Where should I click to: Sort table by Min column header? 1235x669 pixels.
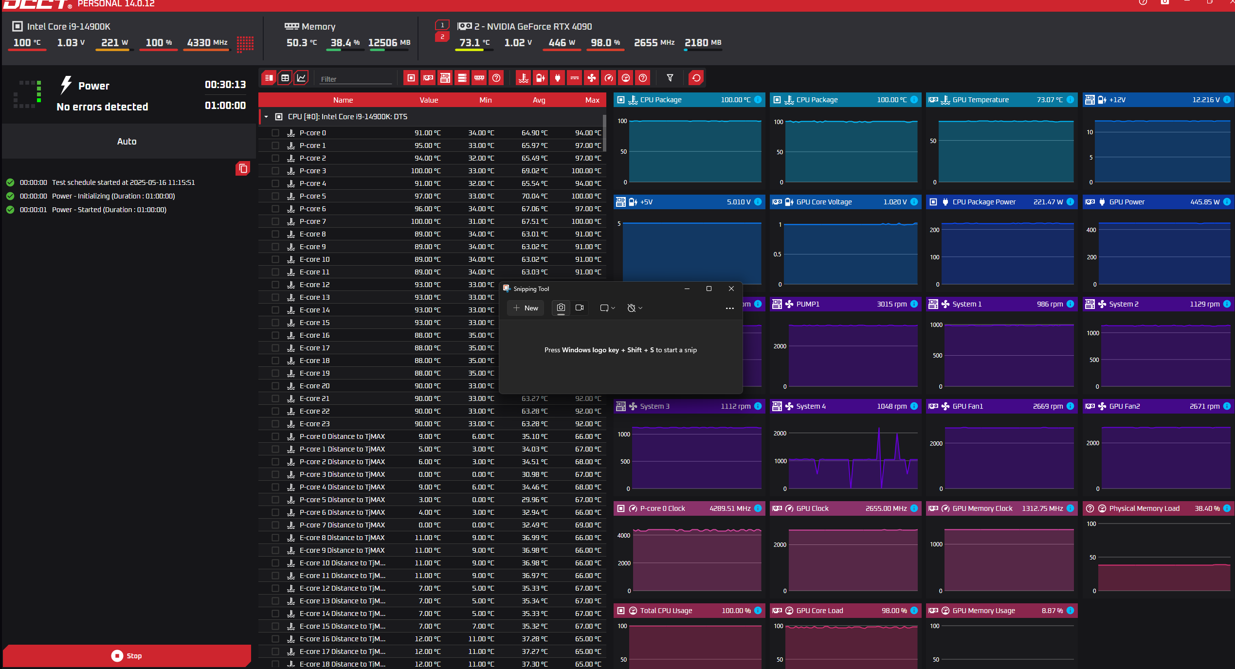(x=485, y=100)
